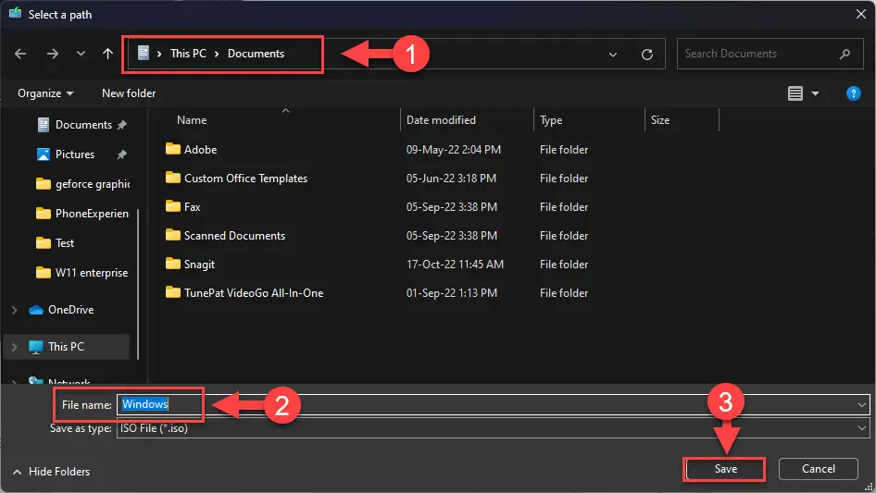Sort by Size column header
The width and height of the screenshot is (876, 493).
click(x=660, y=120)
